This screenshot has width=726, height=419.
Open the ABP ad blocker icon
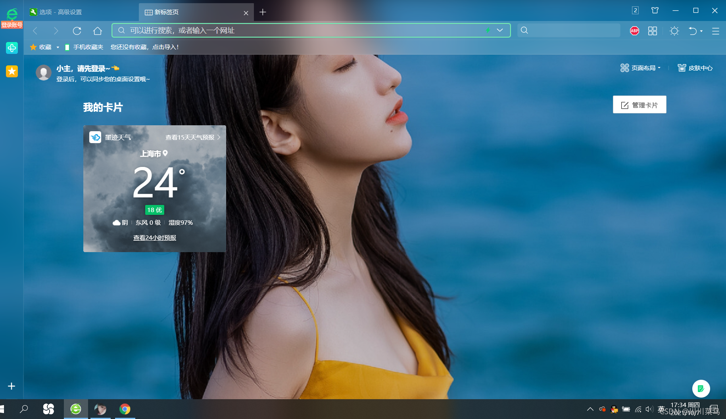pyautogui.click(x=634, y=31)
